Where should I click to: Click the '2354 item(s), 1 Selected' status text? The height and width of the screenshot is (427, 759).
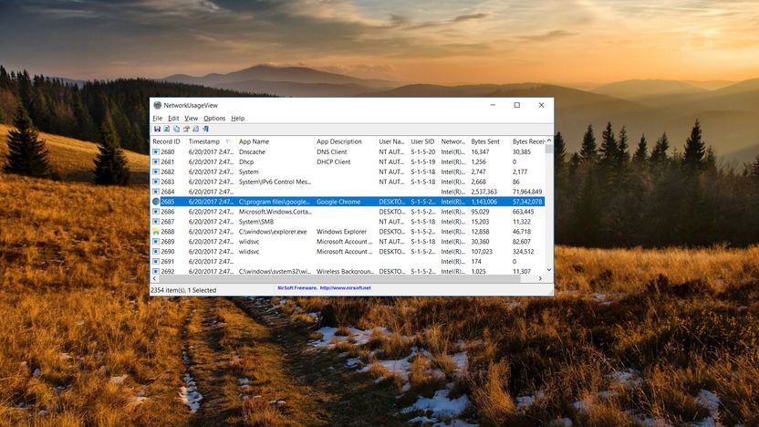click(x=183, y=290)
